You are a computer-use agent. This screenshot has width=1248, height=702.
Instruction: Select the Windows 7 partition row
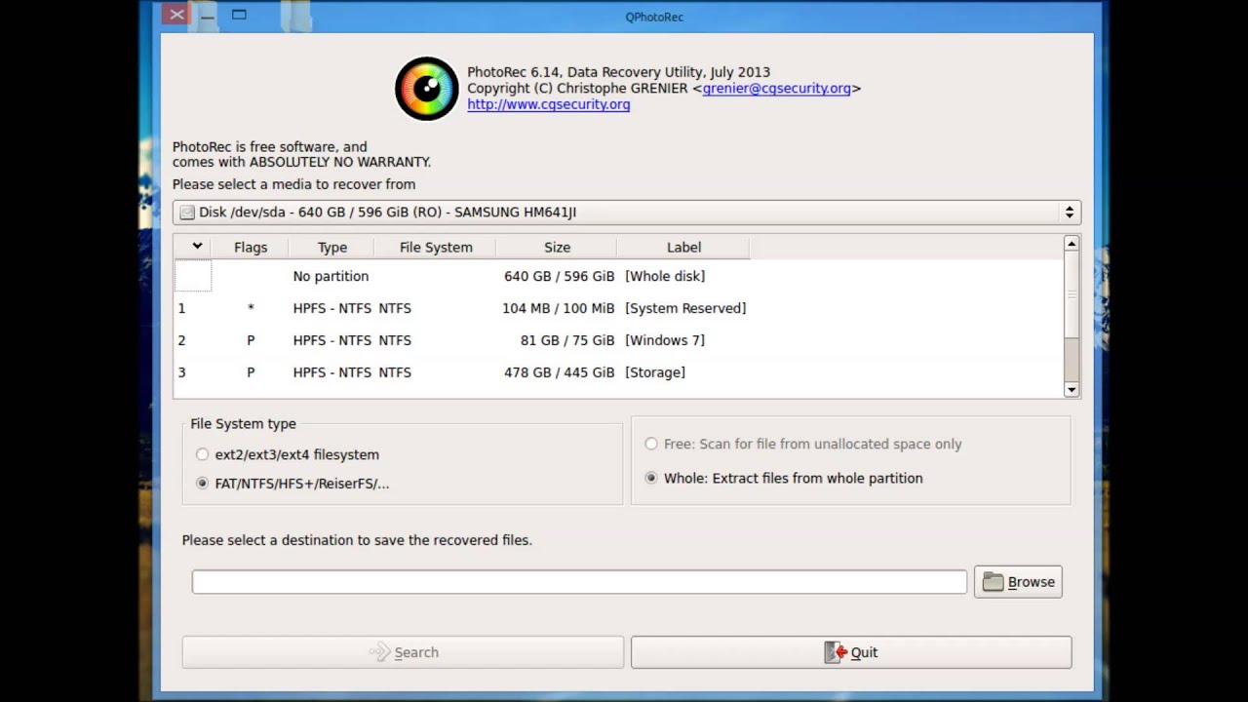point(619,340)
